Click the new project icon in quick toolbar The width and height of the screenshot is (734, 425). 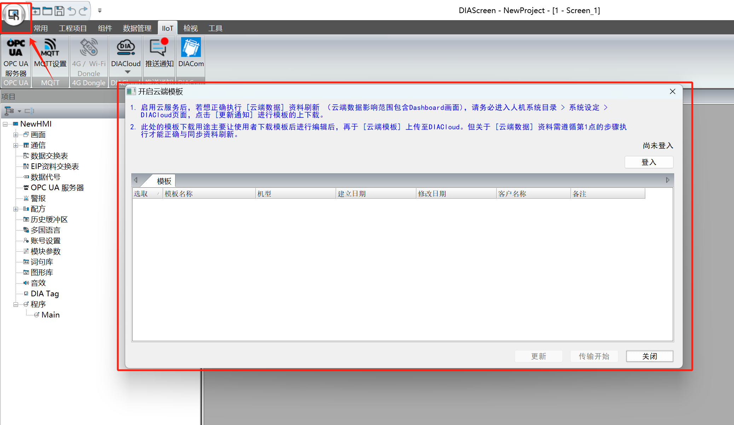tap(36, 11)
